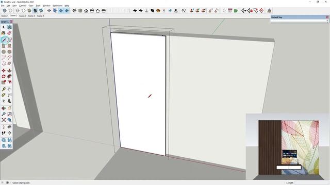Open the Tools menu
Viewport: 330px width, 185px height.
pyautogui.click(x=38, y=6)
